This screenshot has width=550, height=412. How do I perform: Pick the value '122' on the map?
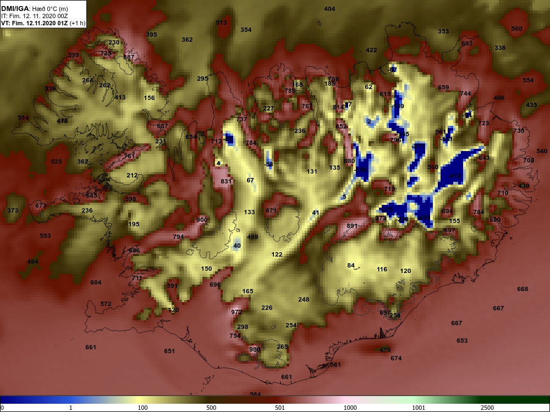(x=277, y=254)
